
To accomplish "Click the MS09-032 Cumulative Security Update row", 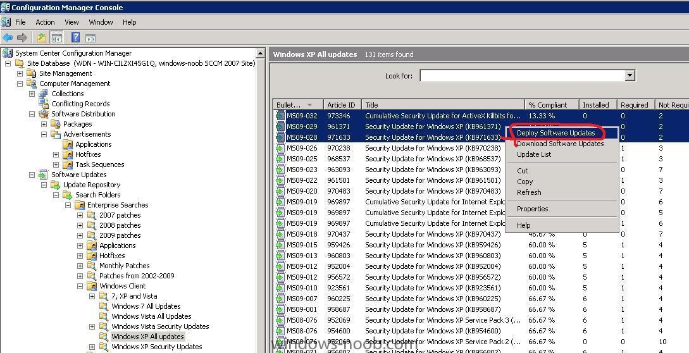I will 481,116.
